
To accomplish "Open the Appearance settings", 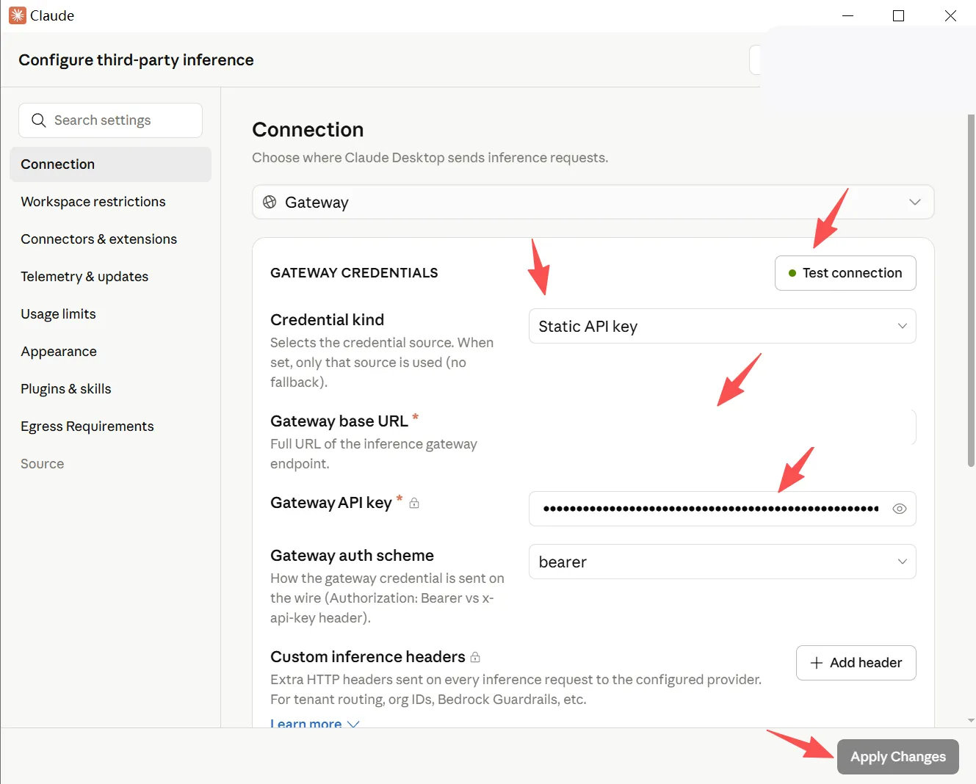I will pos(110,352).
